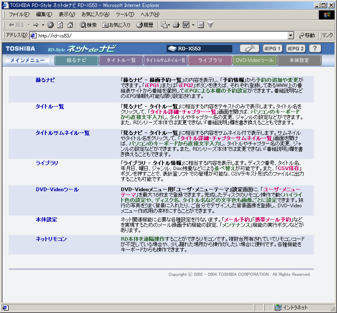Click the iEPG 1 button
This screenshot has height=313, width=337.
point(272,49)
